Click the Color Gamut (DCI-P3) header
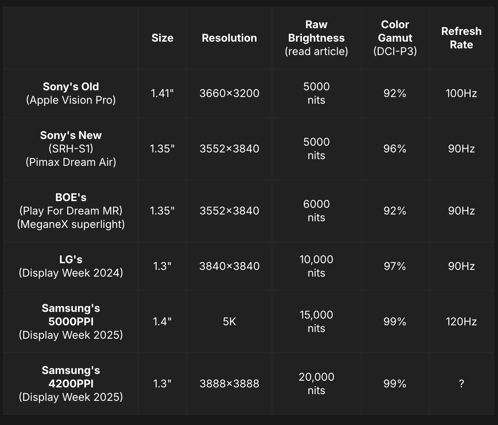This screenshot has height=425, width=498. click(395, 38)
